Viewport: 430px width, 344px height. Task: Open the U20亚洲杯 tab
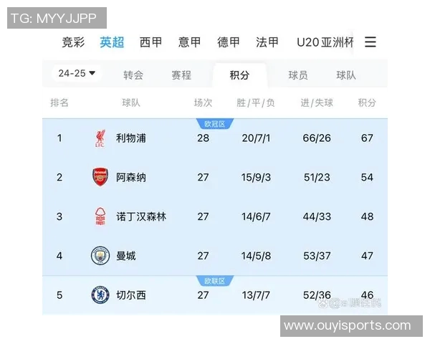325,42
